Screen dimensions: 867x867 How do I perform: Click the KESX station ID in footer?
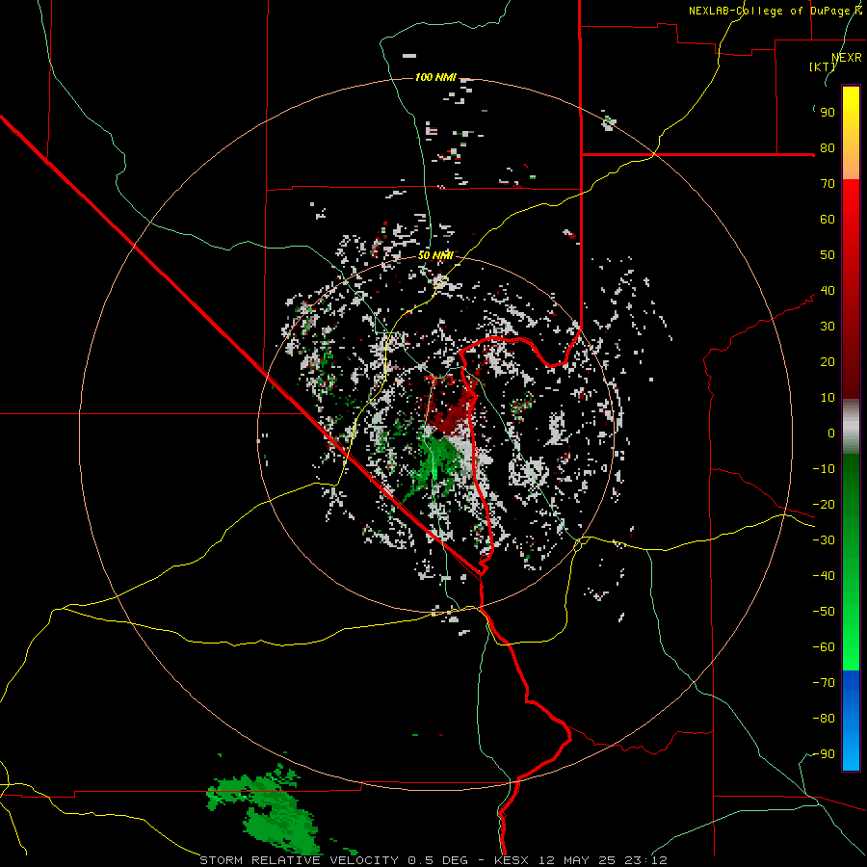click(x=513, y=860)
